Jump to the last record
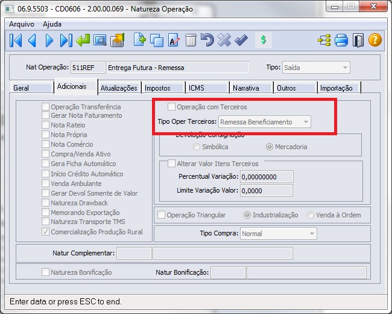This screenshot has width=392, height=314. [x=66, y=40]
